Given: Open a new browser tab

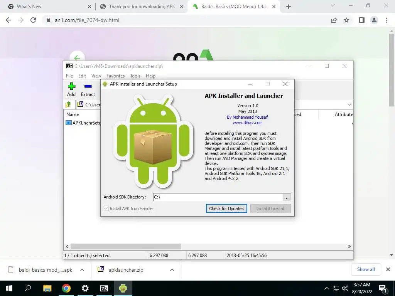Looking at the screenshot, I should [289, 7].
